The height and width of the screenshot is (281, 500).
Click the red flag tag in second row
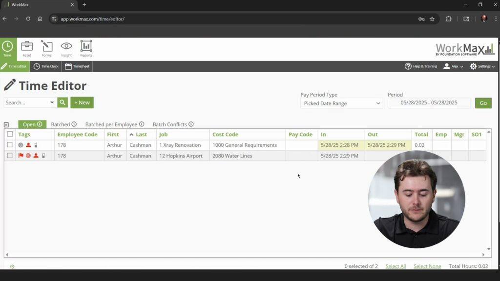tap(21, 156)
